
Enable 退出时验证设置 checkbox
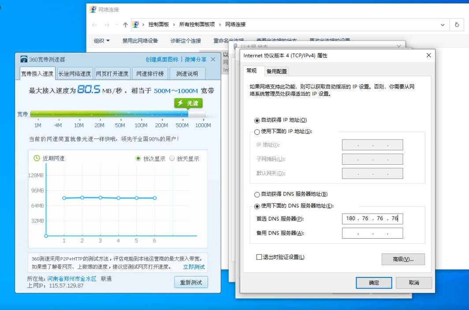pyautogui.click(x=259, y=257)
